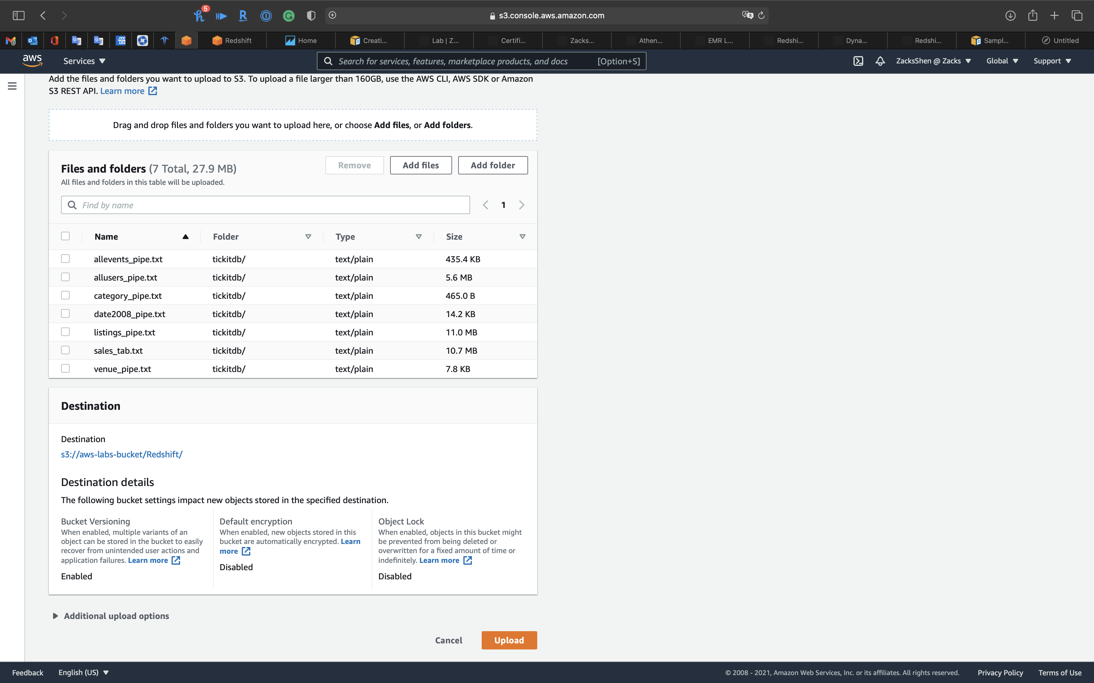Switch to the Untitled browser tab
Image resolution: width=1094 pixels, height=683 pixels.
click(x=1060, y=41)
